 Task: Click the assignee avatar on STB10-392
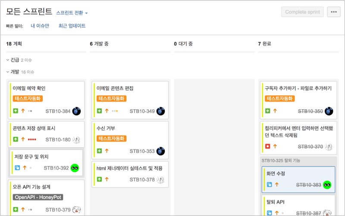click(x=75, y=168)
